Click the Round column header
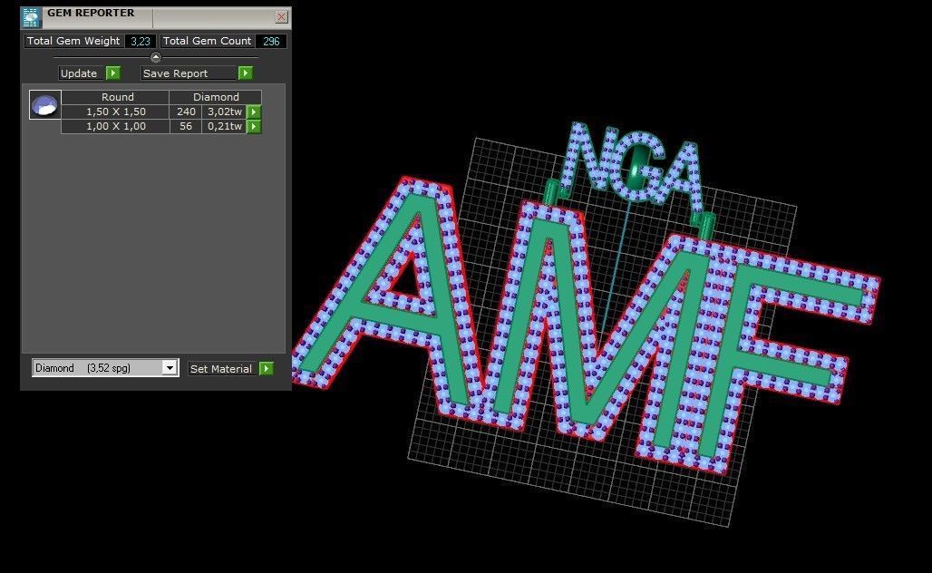 116,97
